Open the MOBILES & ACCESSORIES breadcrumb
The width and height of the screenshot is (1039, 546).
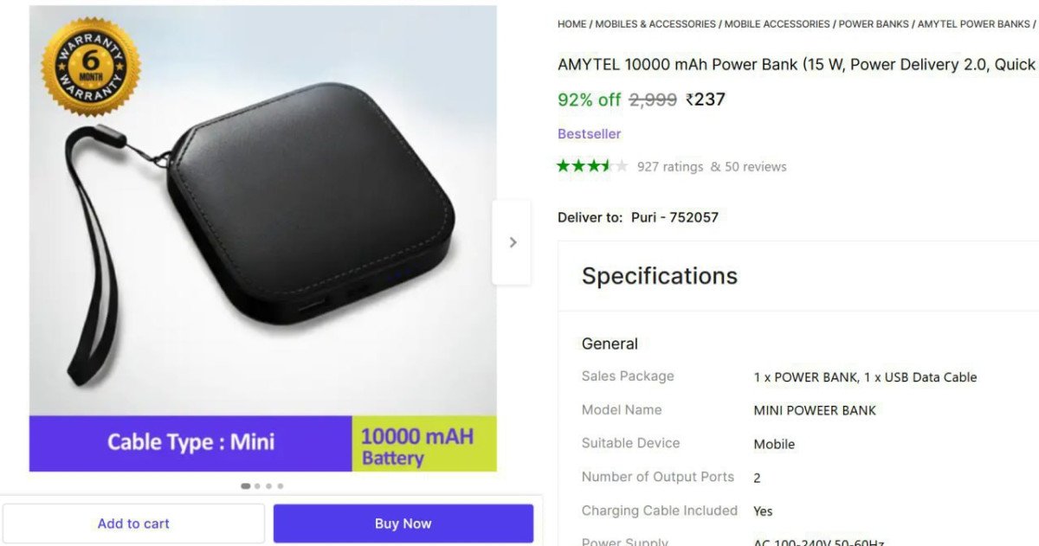click(655, 23)
